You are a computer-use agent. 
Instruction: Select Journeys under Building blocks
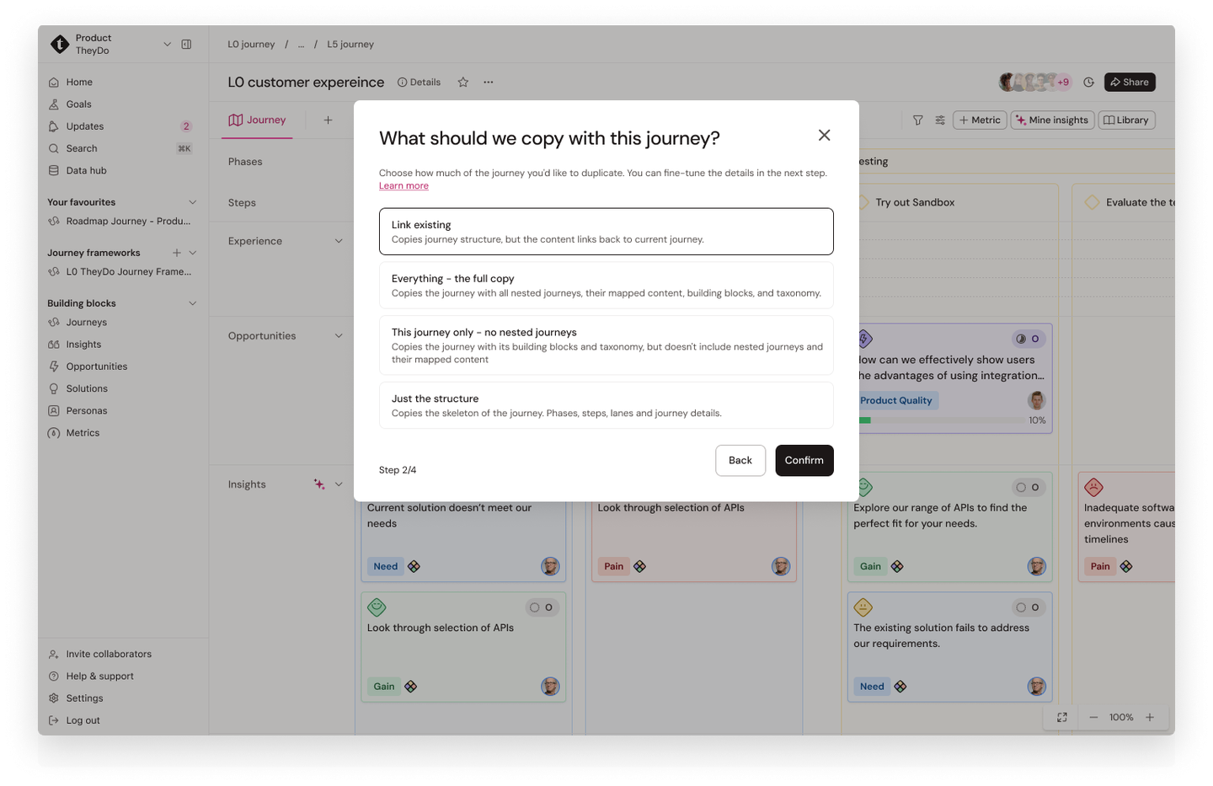pyautogui.click(x=87, y=322)
